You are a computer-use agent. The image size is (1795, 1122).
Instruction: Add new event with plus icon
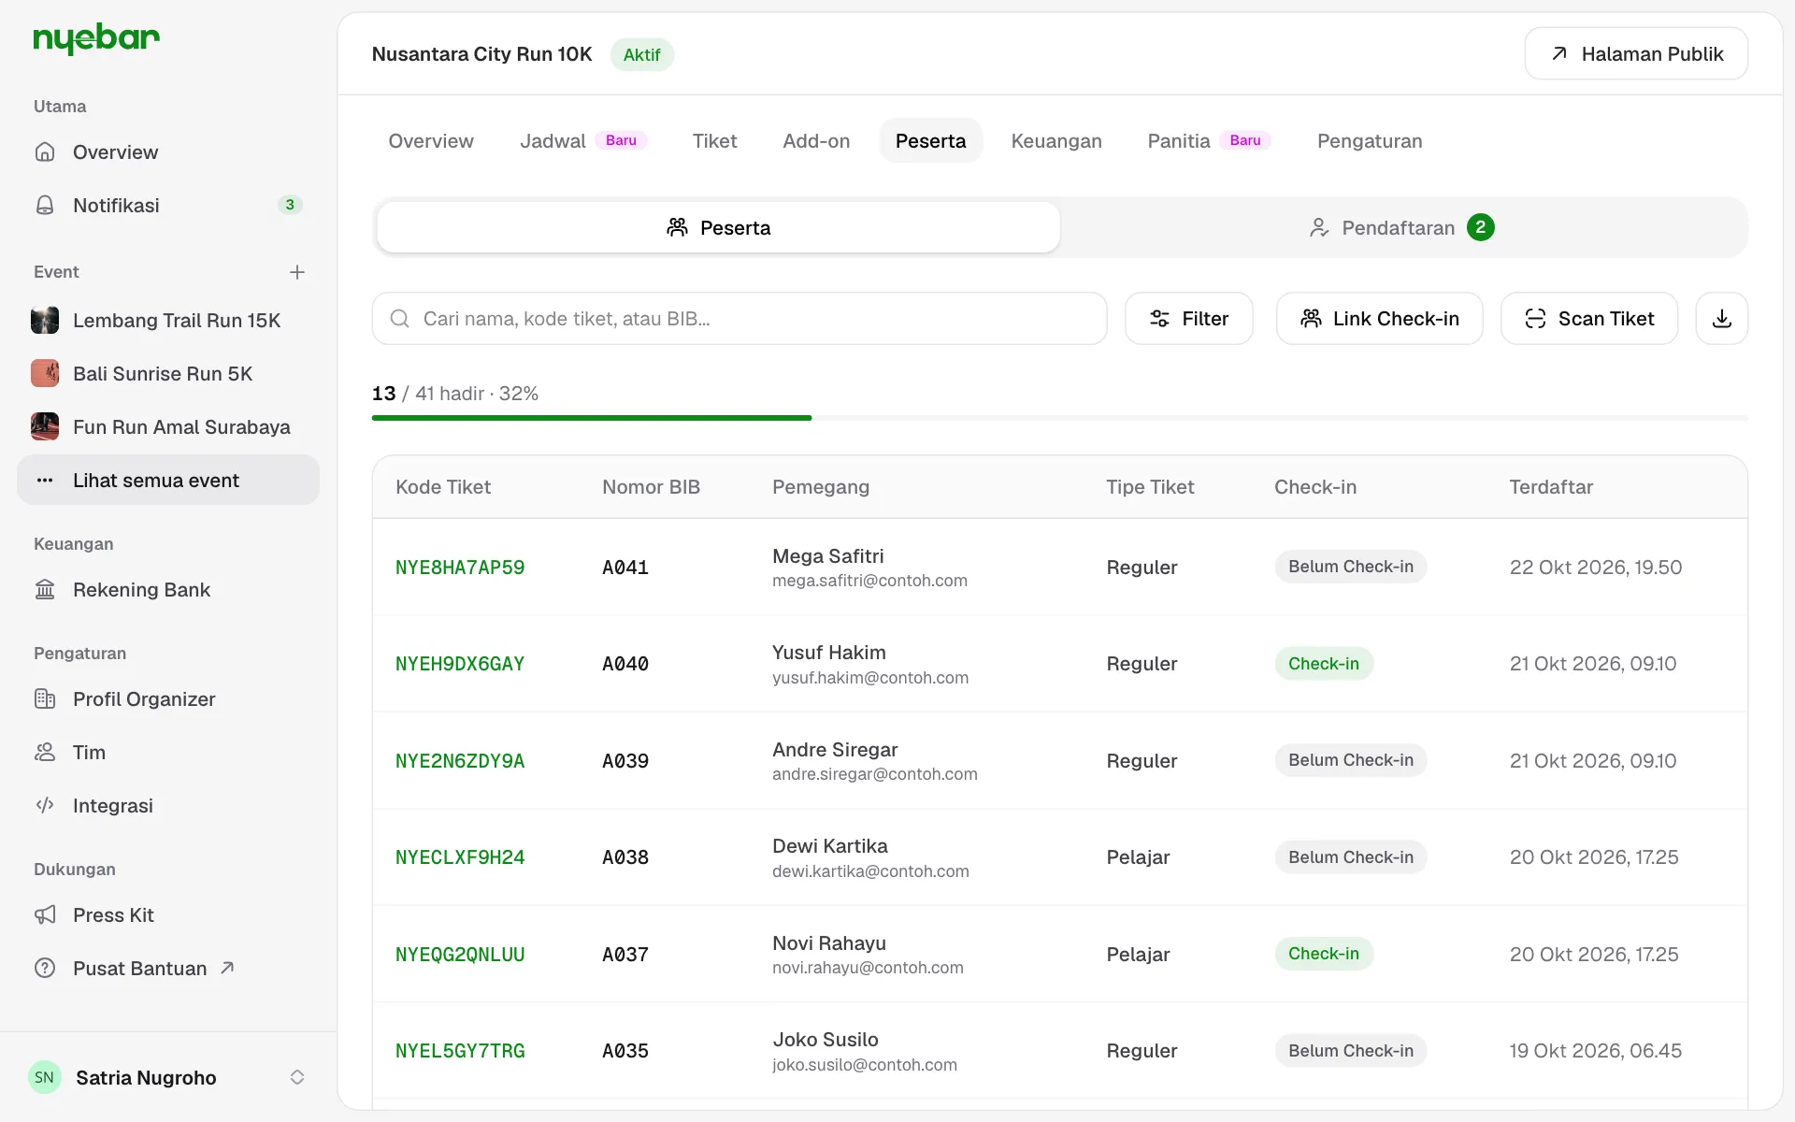[x=297, y=272]
